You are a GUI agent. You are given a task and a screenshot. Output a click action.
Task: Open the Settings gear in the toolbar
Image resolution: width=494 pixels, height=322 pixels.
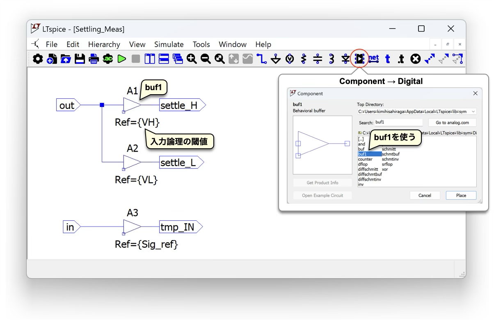pyautogui.click(x=38, y=59)
